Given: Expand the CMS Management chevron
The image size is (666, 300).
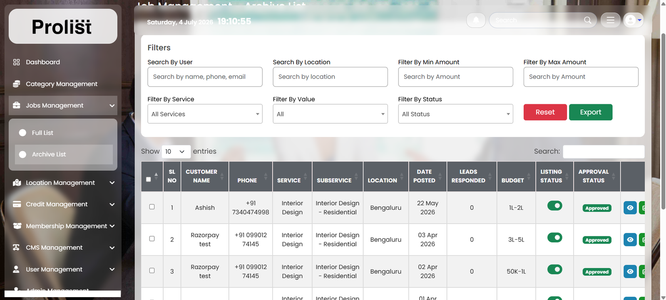Looking at the screenshot, I should (x=112, y=248).
